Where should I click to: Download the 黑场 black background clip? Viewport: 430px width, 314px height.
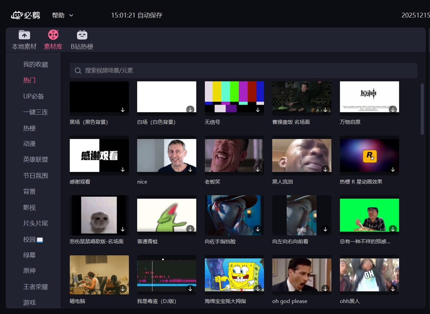pos(123,110)
